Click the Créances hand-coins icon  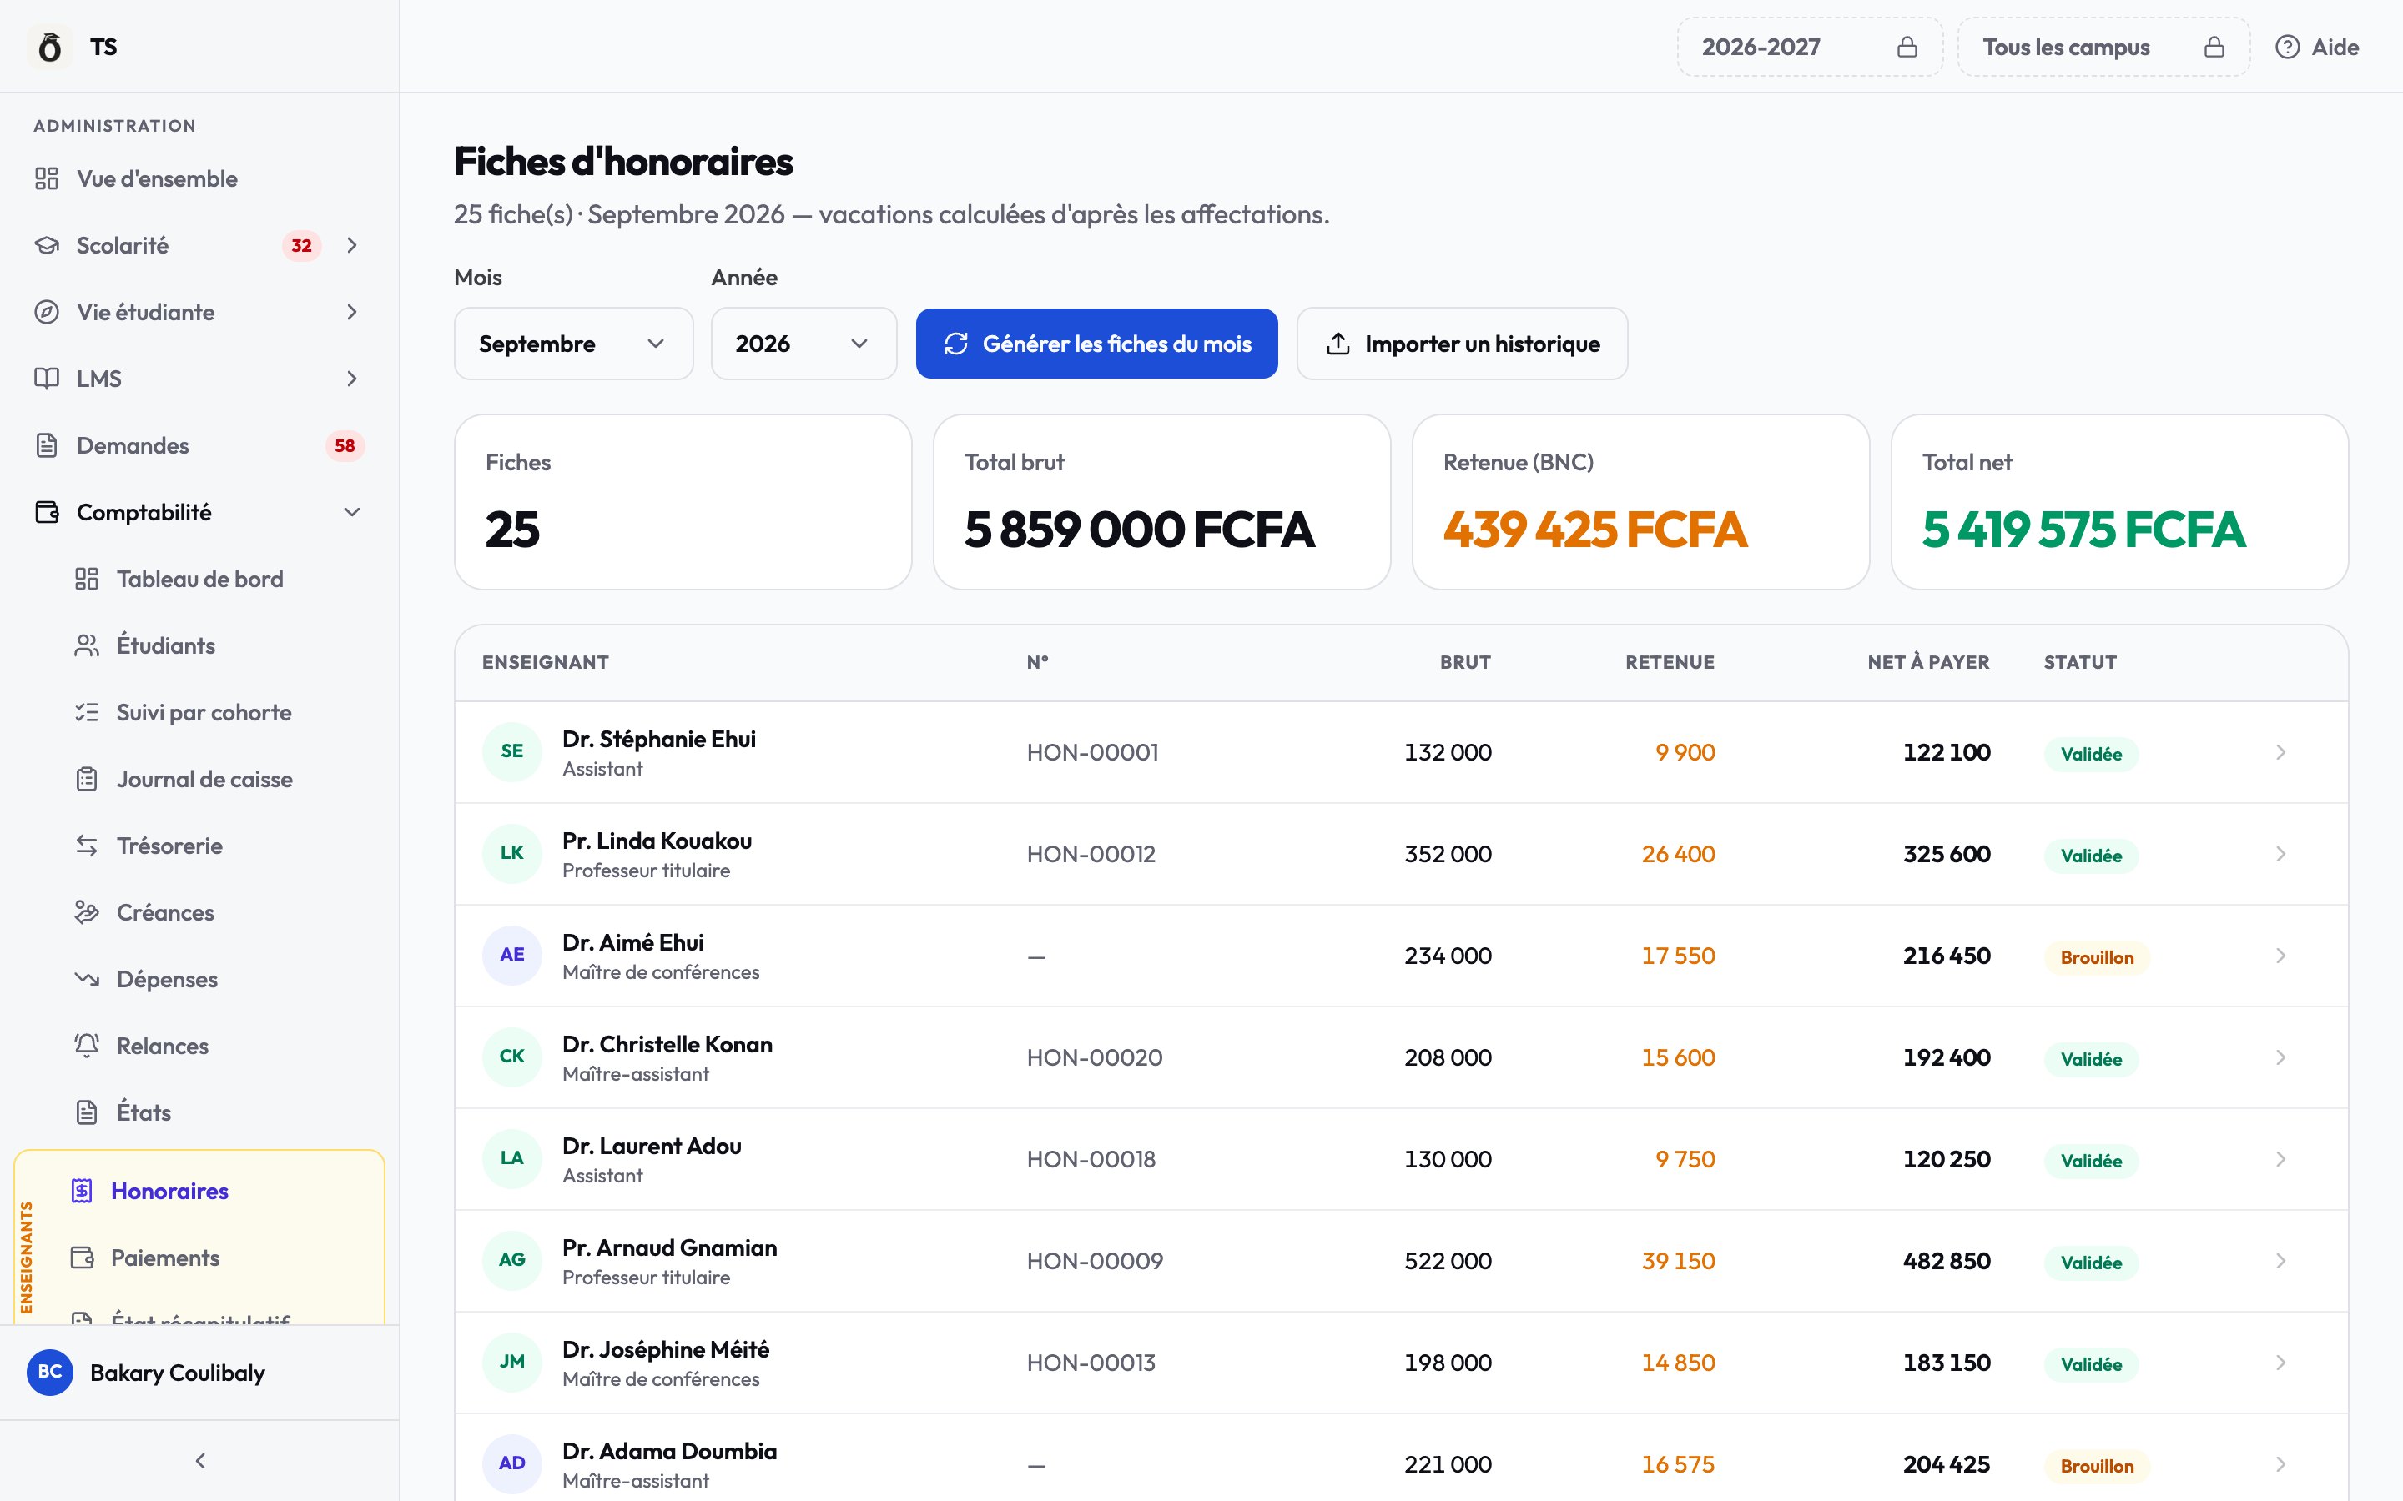(87, 912)
